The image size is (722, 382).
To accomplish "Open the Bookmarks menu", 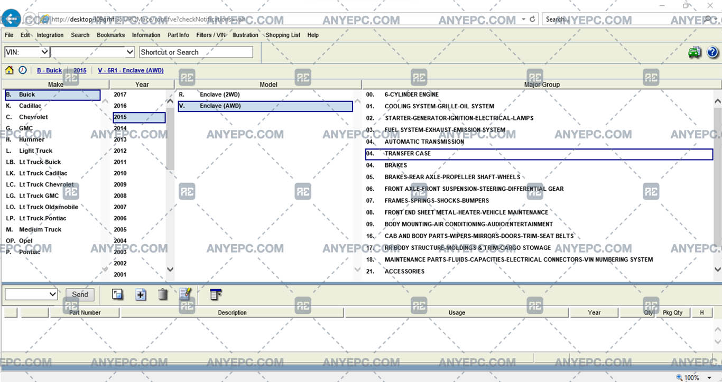I will click(111, 35).
